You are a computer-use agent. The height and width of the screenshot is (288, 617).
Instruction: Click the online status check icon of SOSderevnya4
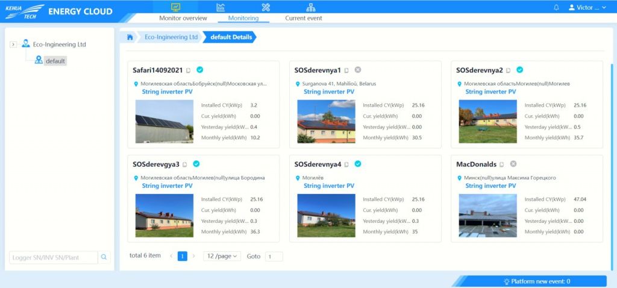(358, 164)
